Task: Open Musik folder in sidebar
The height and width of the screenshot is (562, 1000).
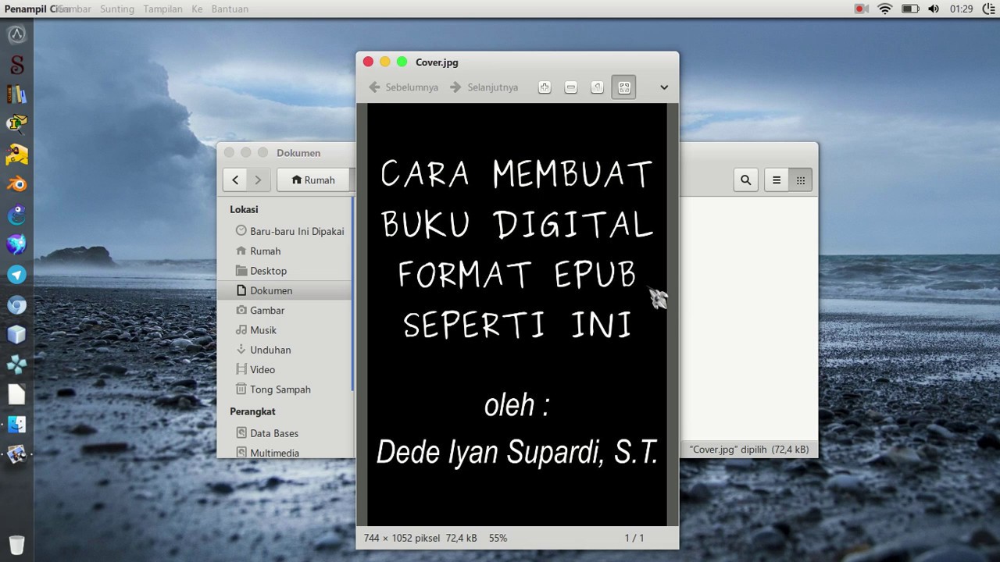Action: point(286,329)
